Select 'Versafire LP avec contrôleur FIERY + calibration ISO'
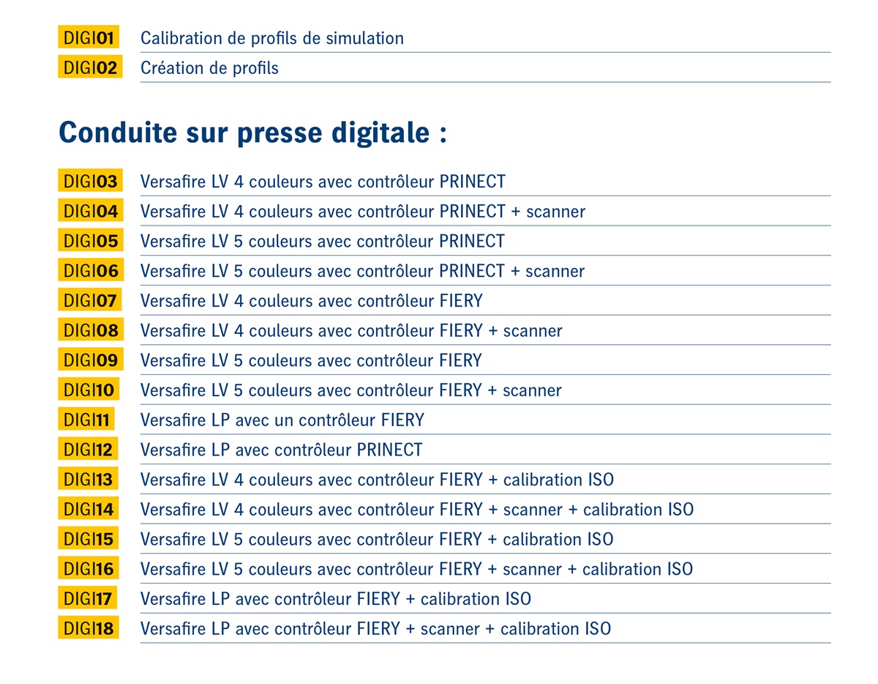Screen dimensions: 878x684 click(x=336, y=599)
